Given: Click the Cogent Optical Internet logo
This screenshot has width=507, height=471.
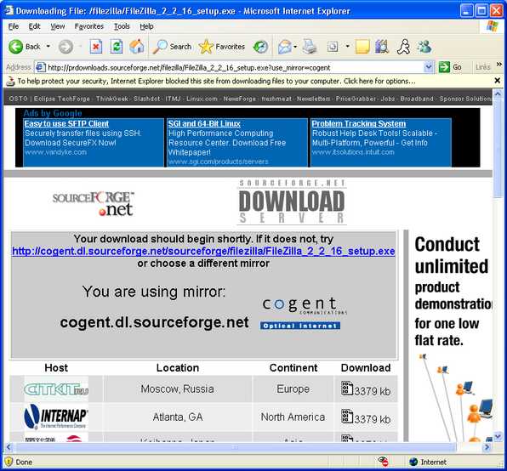Looking at the screenshot, I should tap(303, 313).
